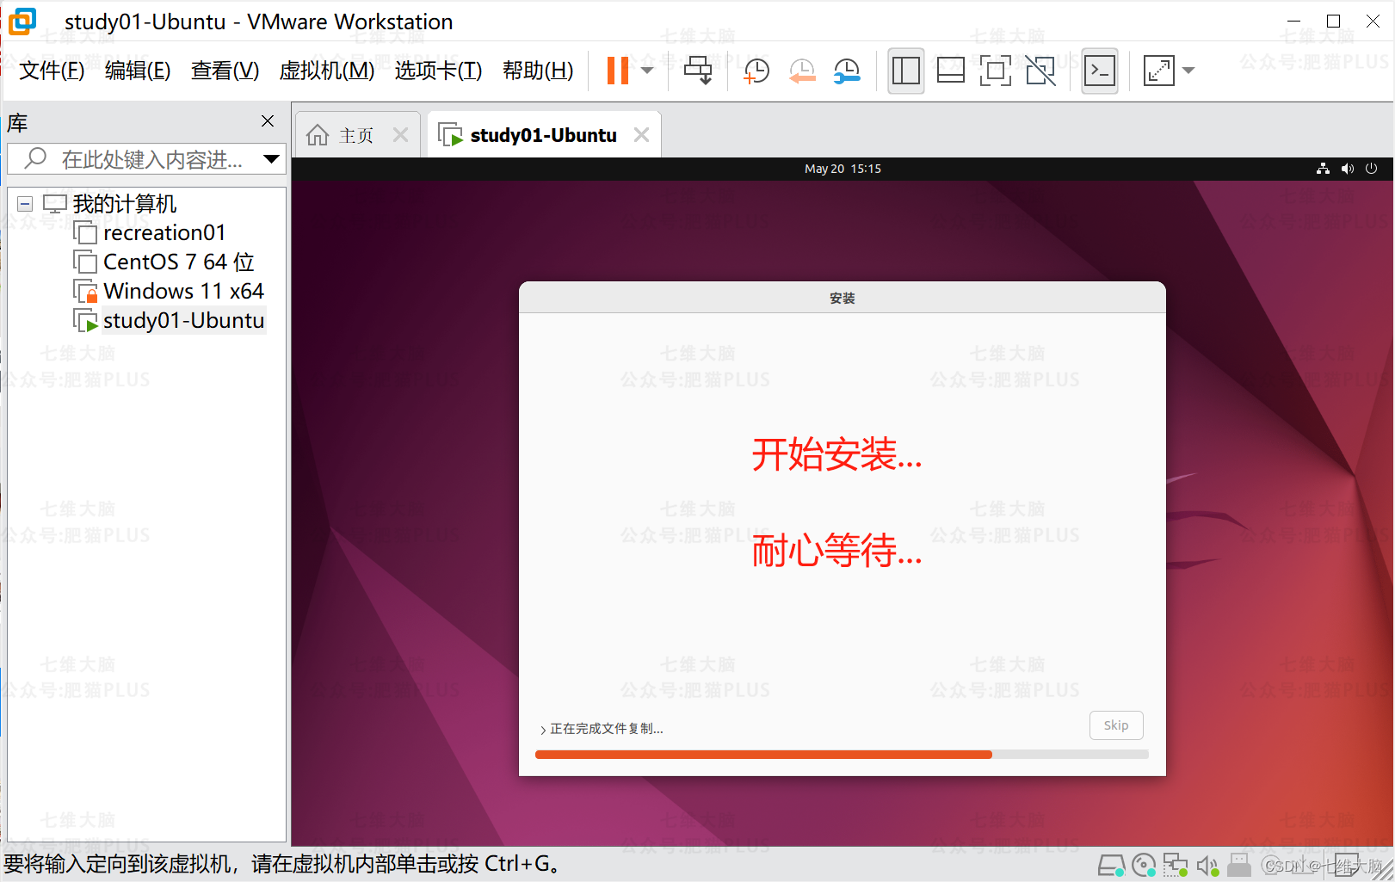Close the 主页 tab
The width and height of the screenshot is (1395, 882).
pos(400,135)
